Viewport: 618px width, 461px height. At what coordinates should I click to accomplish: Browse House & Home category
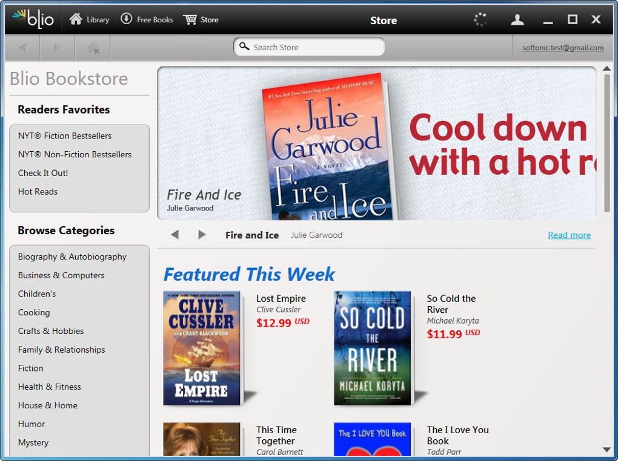(48, 405)
